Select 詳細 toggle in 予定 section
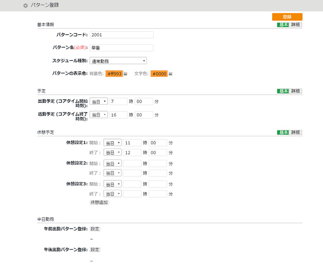The image size is (323, 270). click(x=296, y=91)
